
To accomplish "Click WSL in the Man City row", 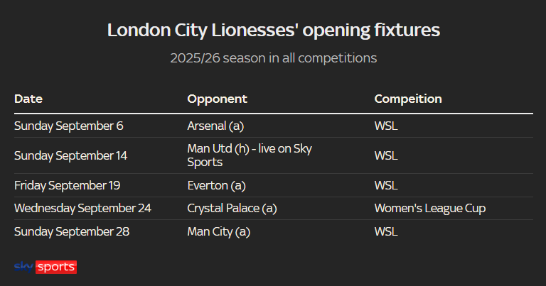I will [386, 231].
